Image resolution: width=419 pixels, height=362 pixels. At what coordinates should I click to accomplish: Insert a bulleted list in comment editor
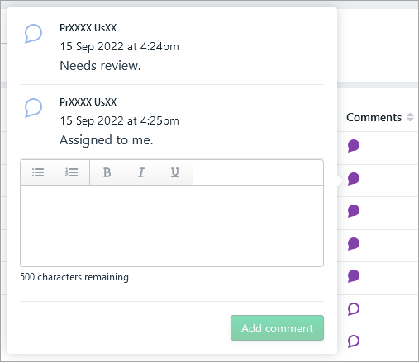(x=38, y=172)
